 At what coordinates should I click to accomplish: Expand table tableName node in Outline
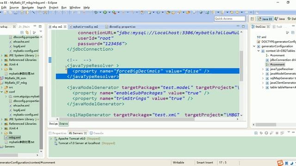[263, 87]
